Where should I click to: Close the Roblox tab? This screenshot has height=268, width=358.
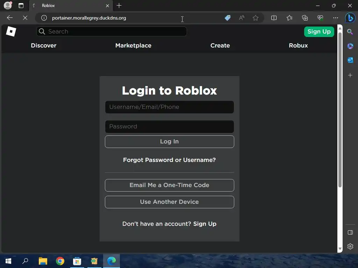[107, 6]
